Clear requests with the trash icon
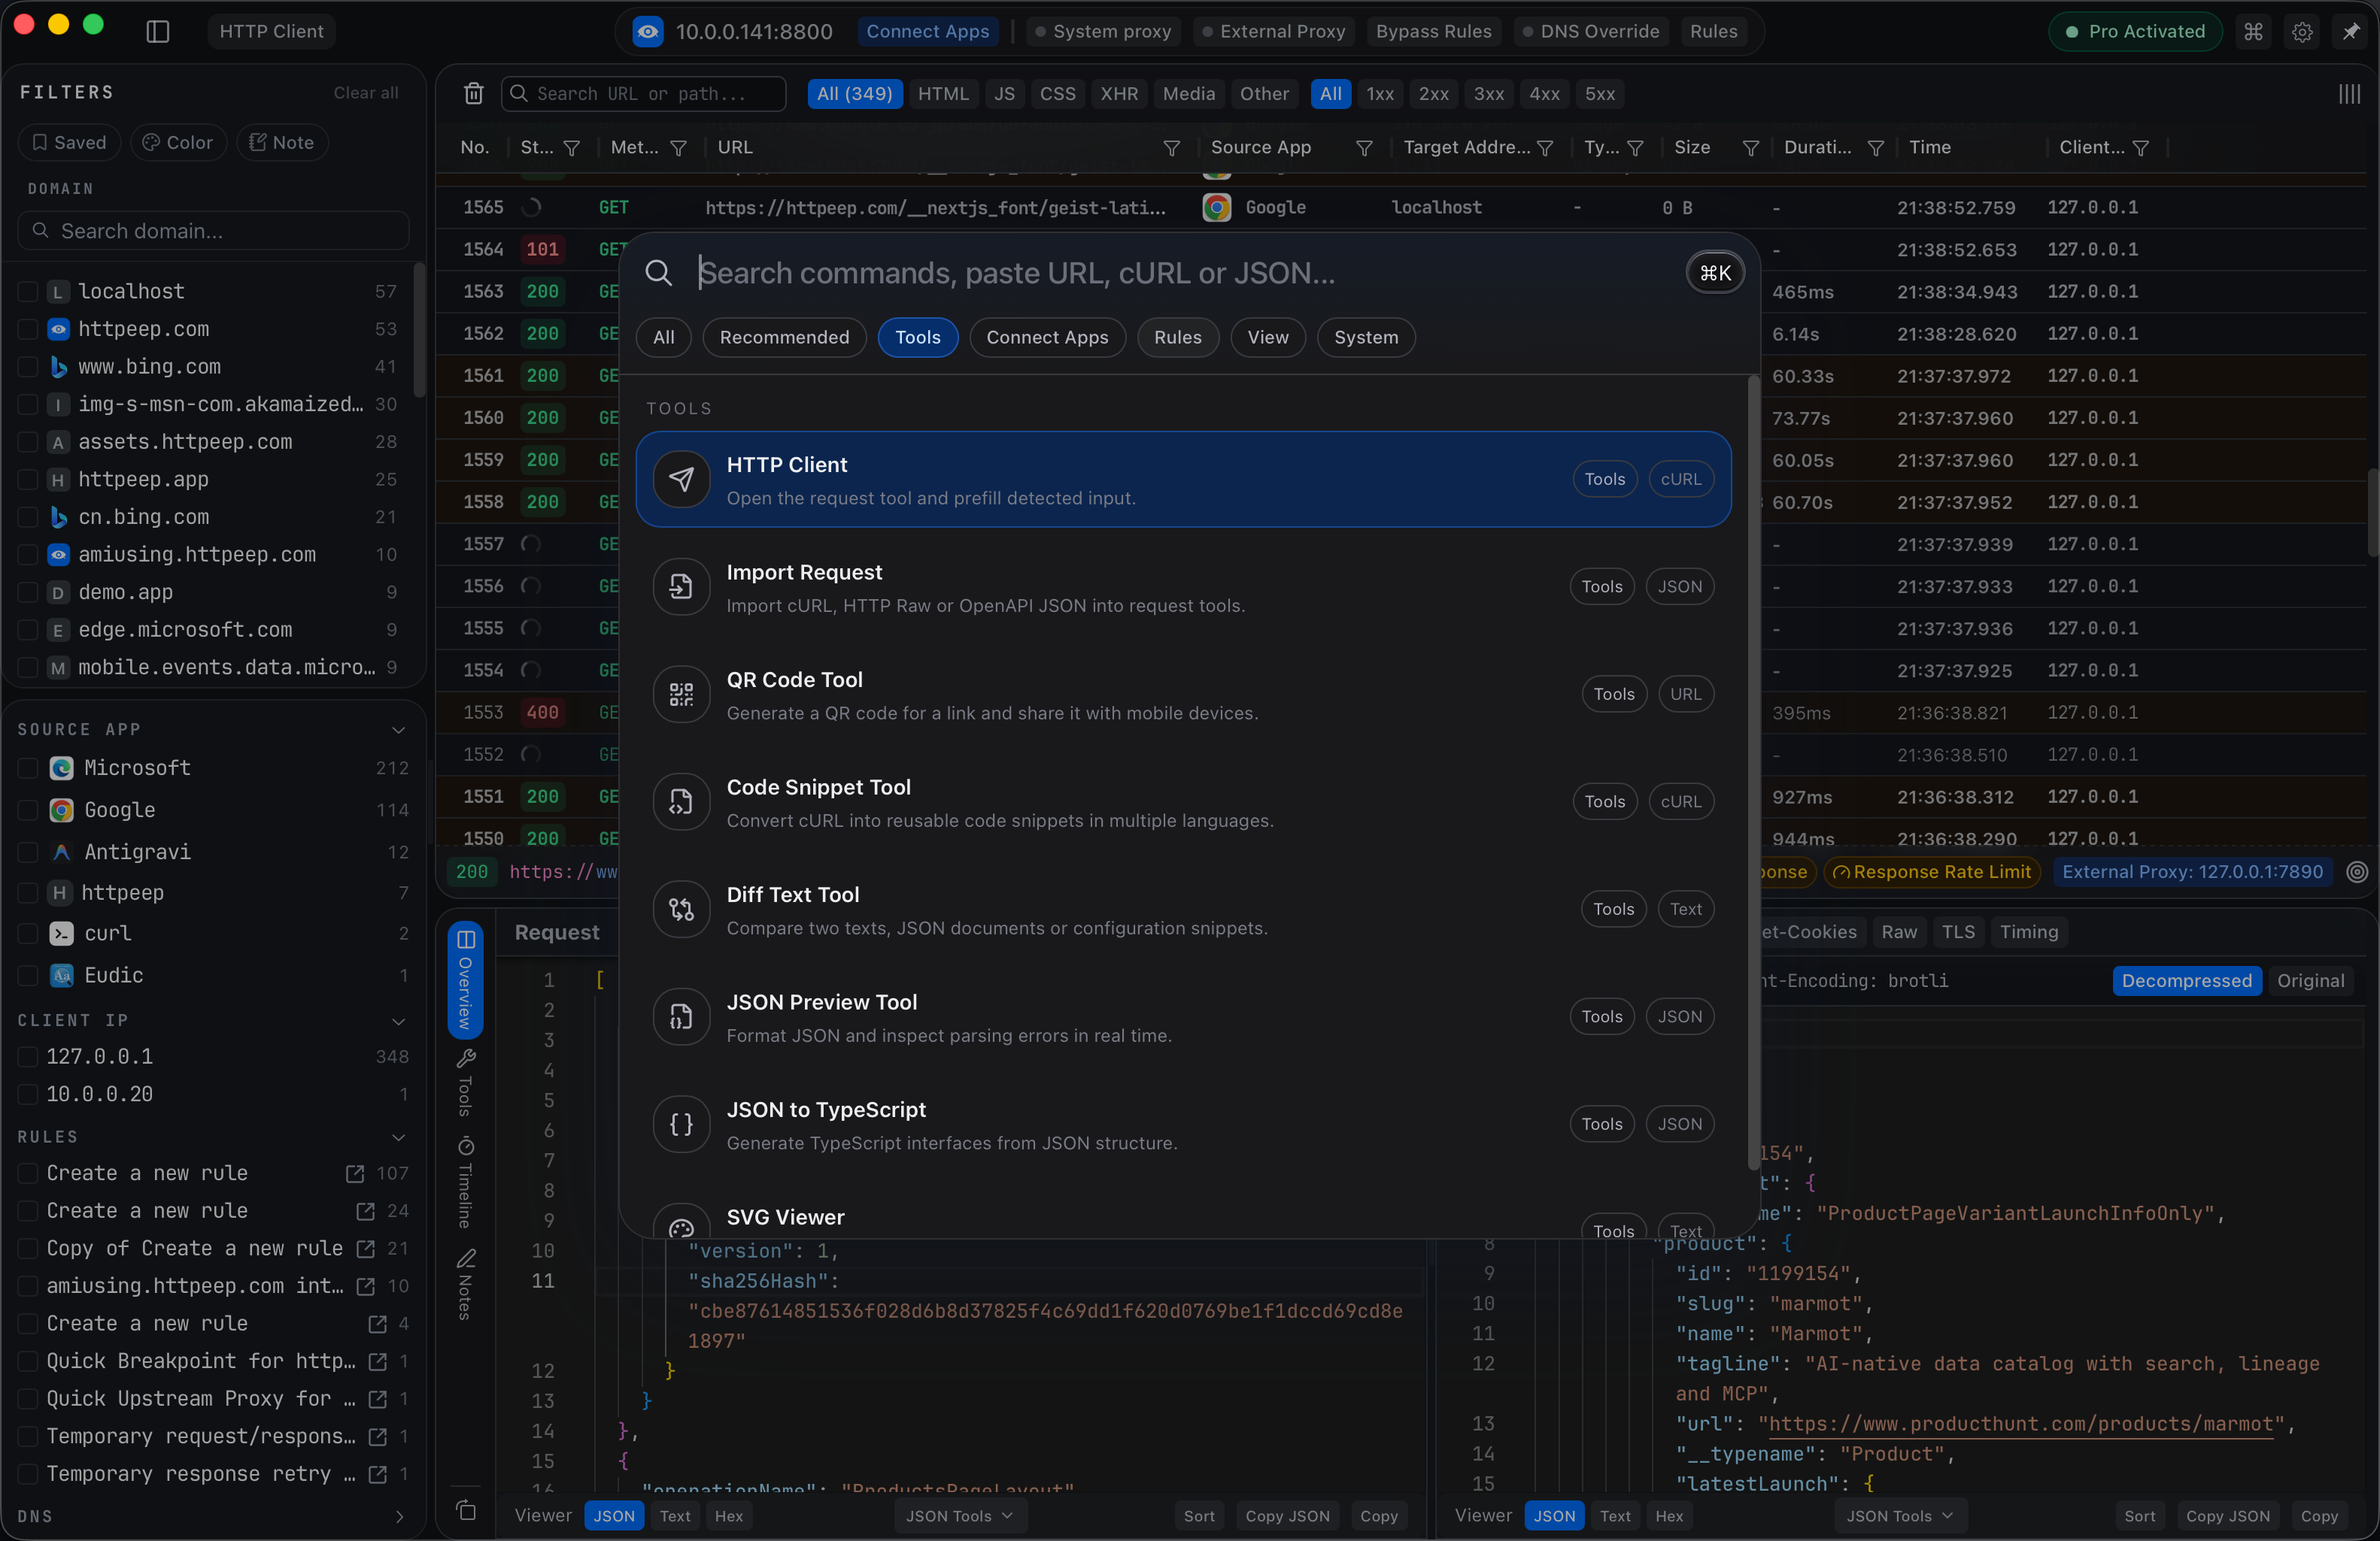This screenshot has height=1541, width=2380. pyautogui.click(x=474, y=94)
